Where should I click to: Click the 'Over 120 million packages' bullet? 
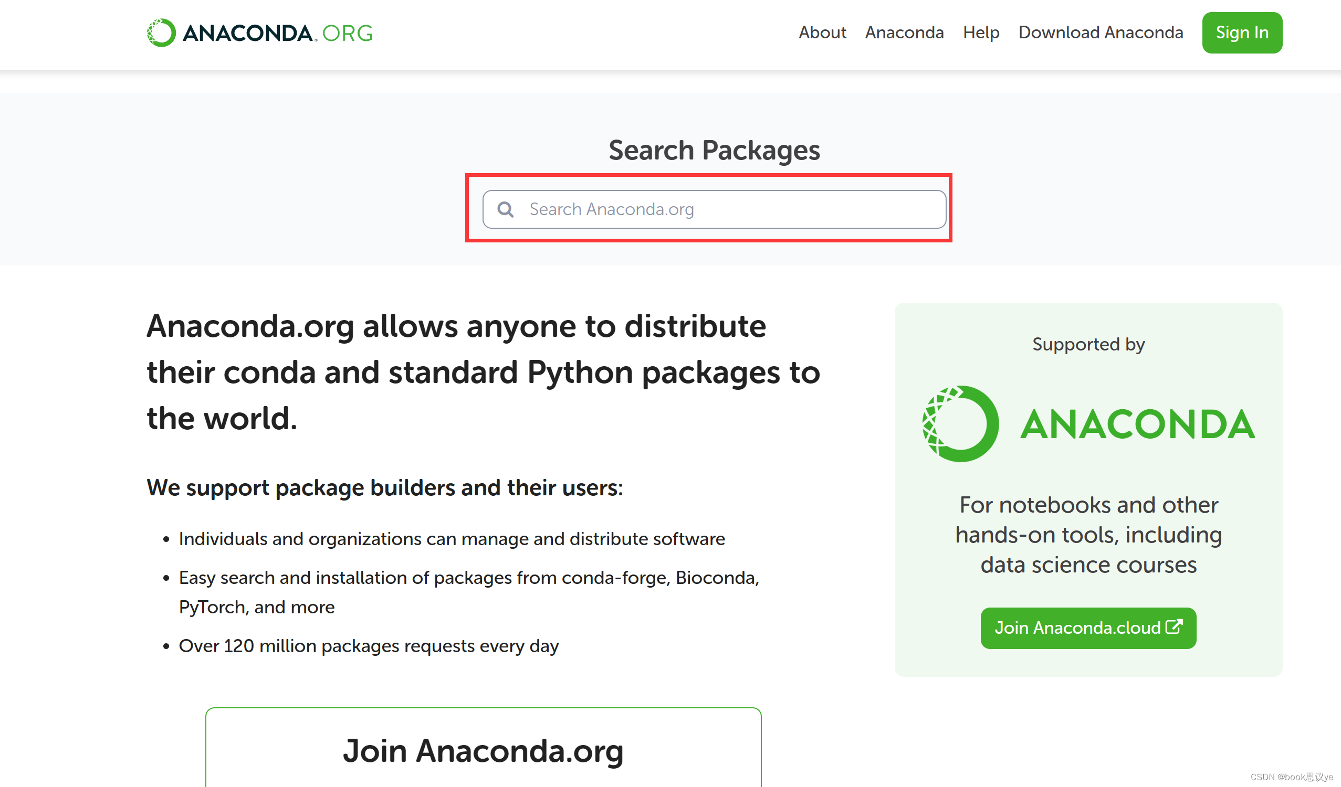point(368,646)
